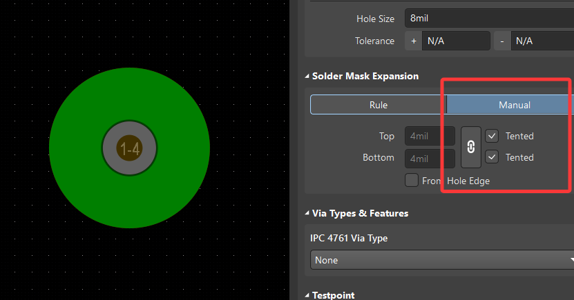Collapse the Solder Mask Expansion section

point(307,77)
